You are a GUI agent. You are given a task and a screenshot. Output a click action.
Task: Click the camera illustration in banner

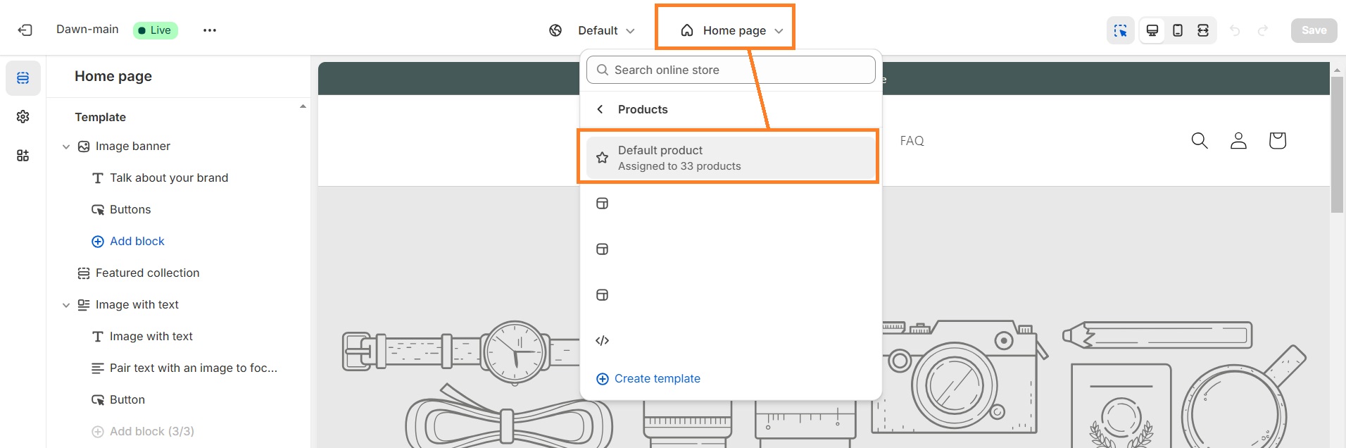pos(959,377)
